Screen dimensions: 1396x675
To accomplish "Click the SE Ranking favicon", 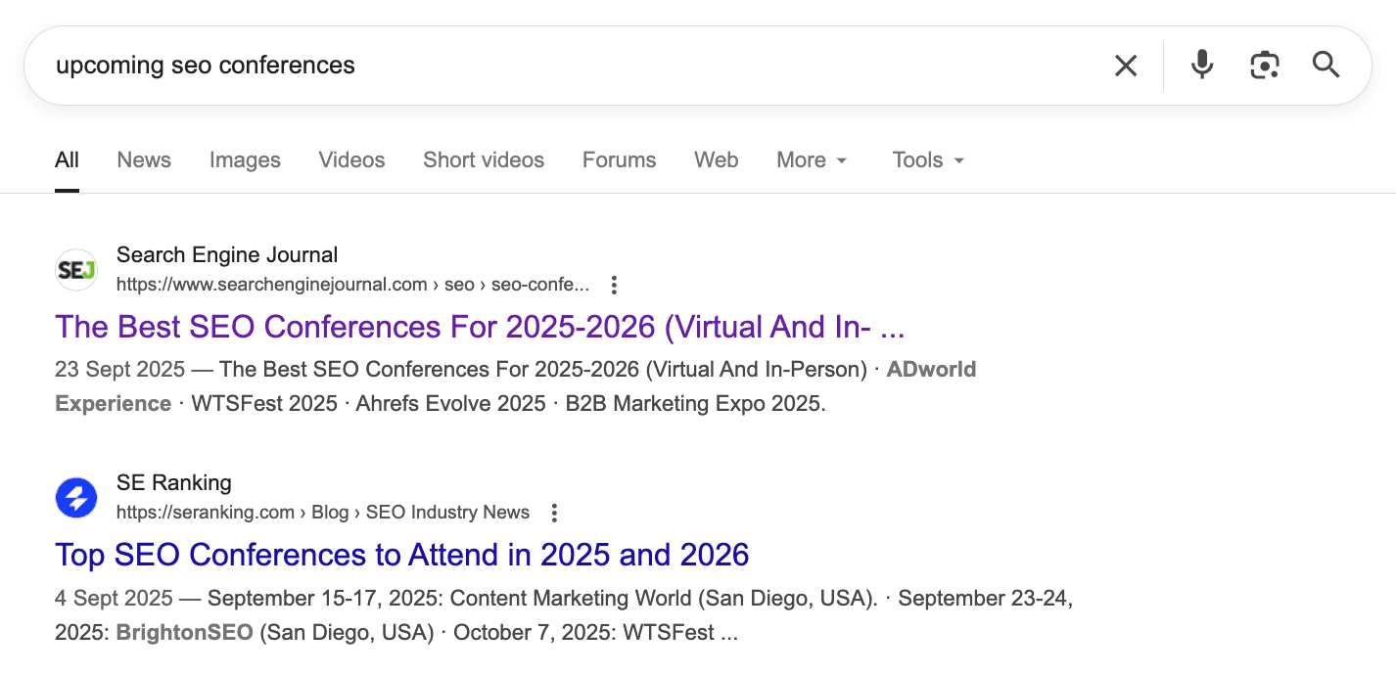I will click(x=76, y=498).
